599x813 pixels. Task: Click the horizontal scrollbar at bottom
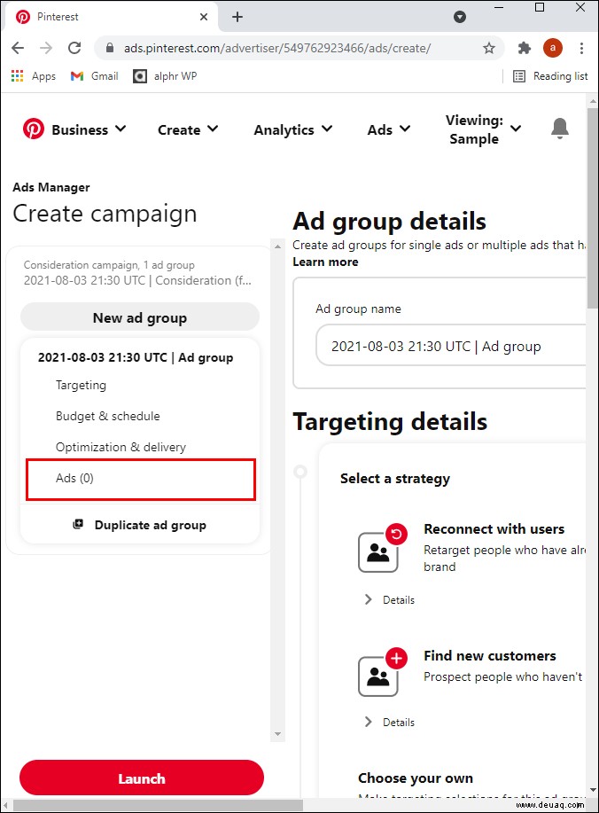(x=158, y=804)
